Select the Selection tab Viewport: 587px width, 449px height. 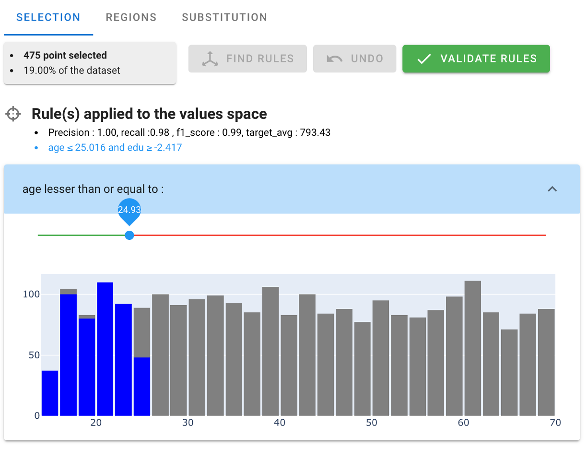(x=48, y=17)
